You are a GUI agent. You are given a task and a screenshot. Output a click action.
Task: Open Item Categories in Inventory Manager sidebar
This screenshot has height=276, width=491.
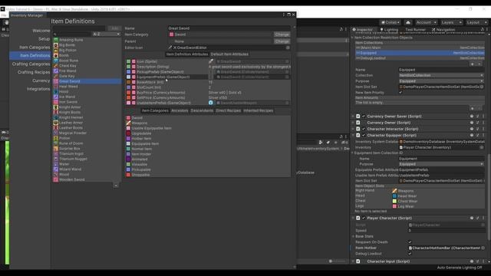[35, 48]
